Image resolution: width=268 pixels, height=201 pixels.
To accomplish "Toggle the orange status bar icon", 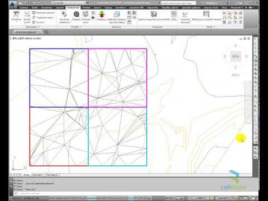I will (236, 198).
